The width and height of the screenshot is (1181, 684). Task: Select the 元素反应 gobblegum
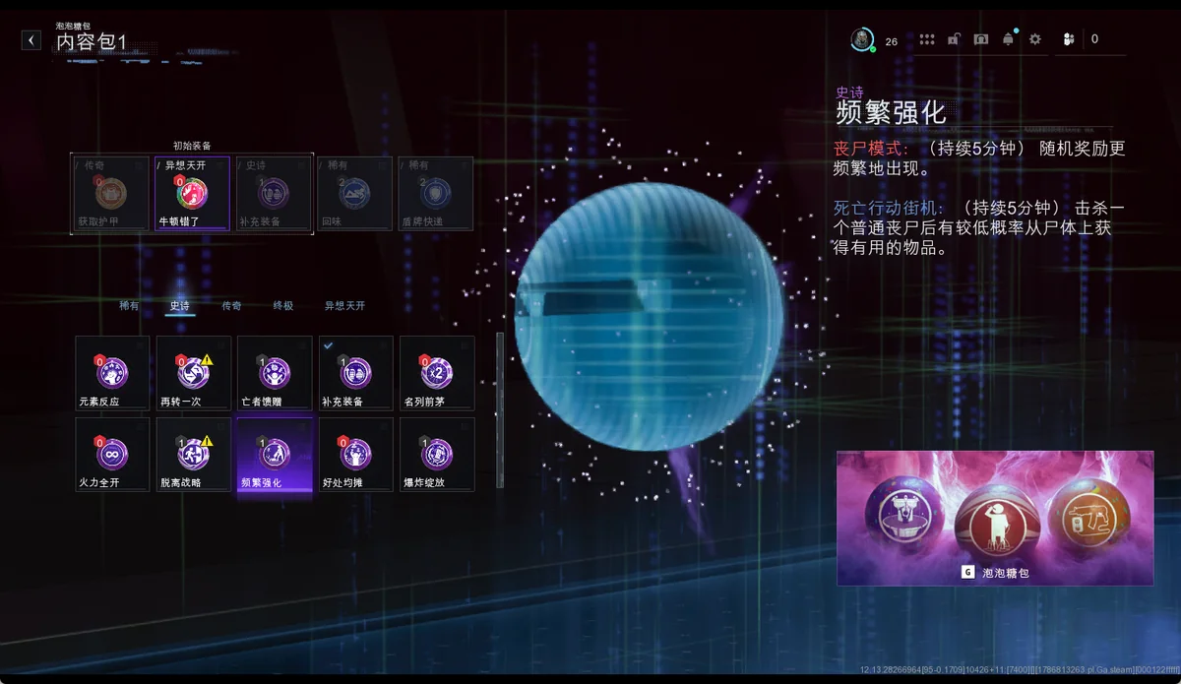pos(112,373)
